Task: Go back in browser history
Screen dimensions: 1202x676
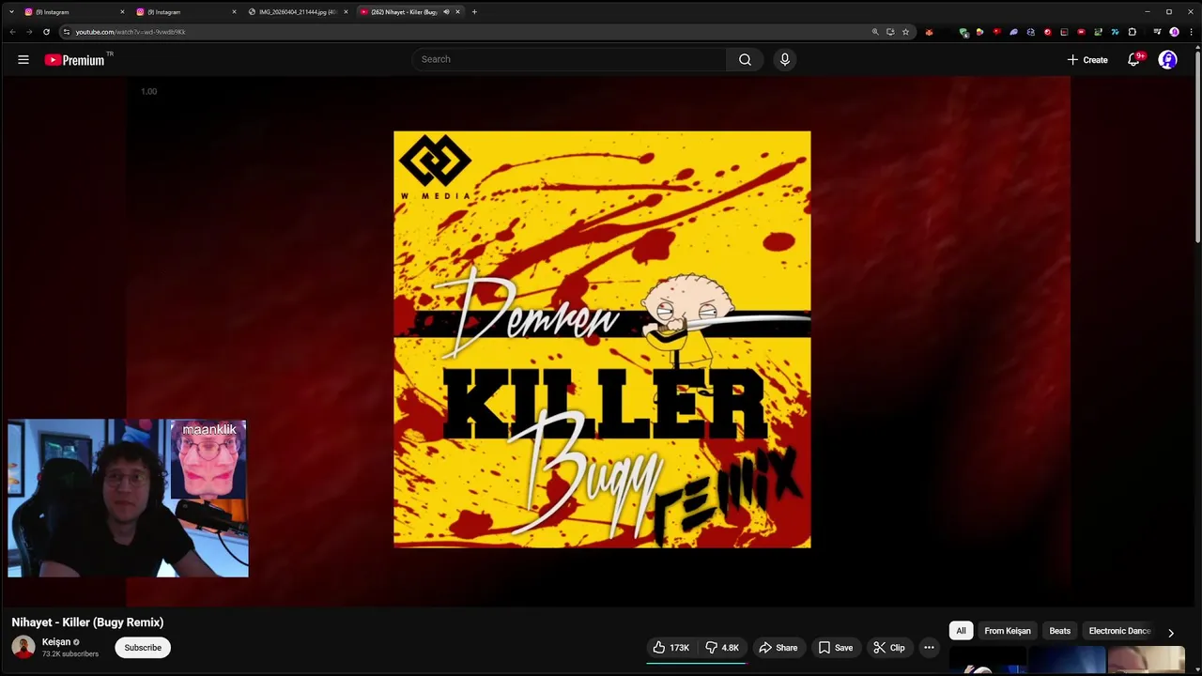Action: click(x=12, y=32)
